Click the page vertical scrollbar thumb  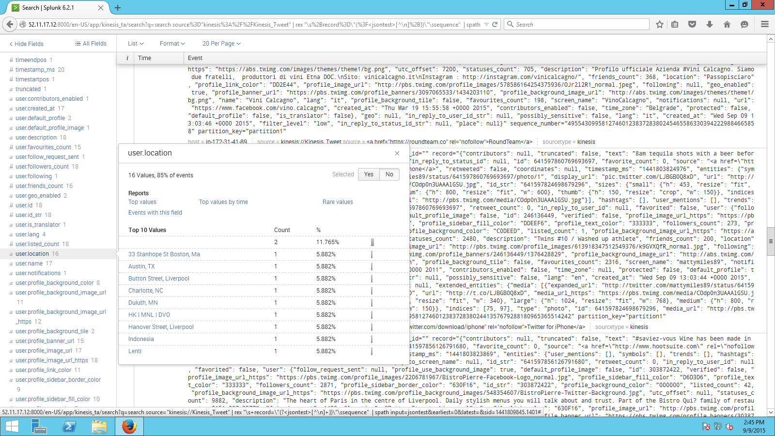click(x=771, y=241)
